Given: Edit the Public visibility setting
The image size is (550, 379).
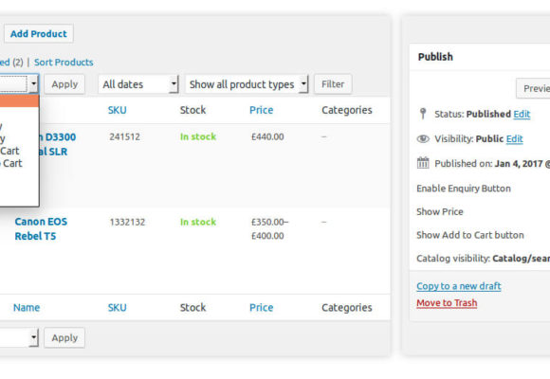Looking at the screenshot, I should (515, 139).
